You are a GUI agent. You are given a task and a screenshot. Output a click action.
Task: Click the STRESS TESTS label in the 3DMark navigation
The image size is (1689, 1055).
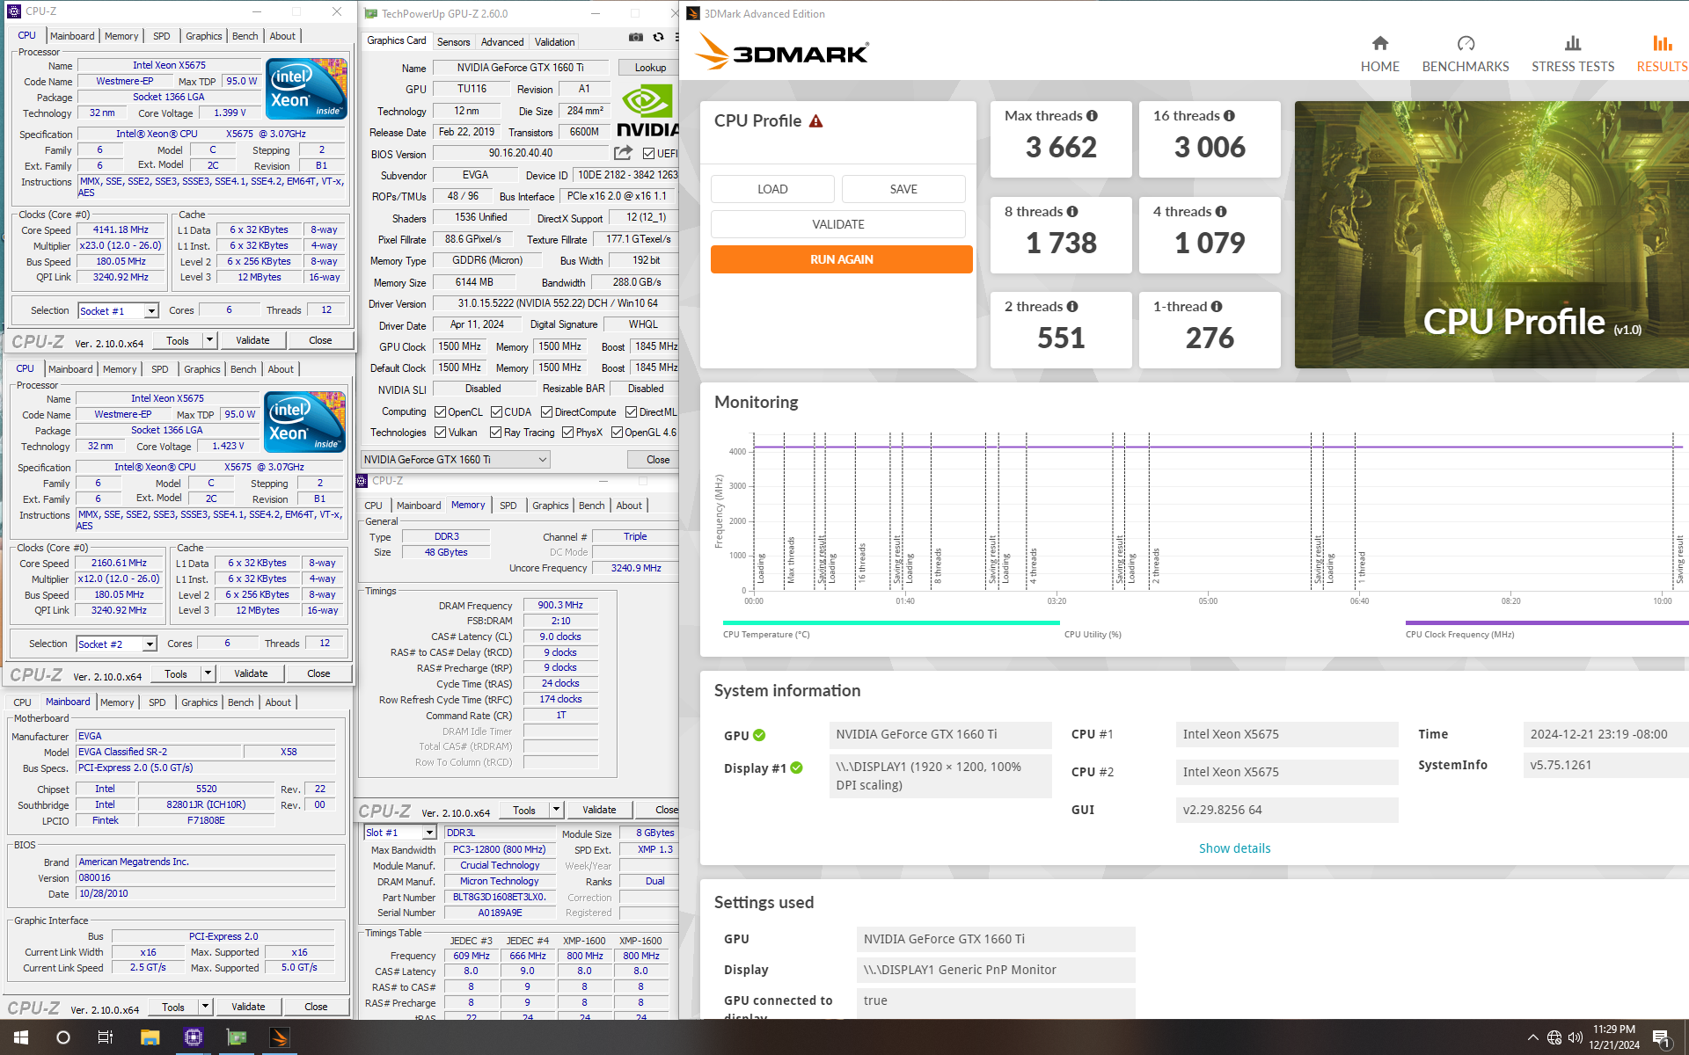pyautogui.click(x=1573, y=67)
